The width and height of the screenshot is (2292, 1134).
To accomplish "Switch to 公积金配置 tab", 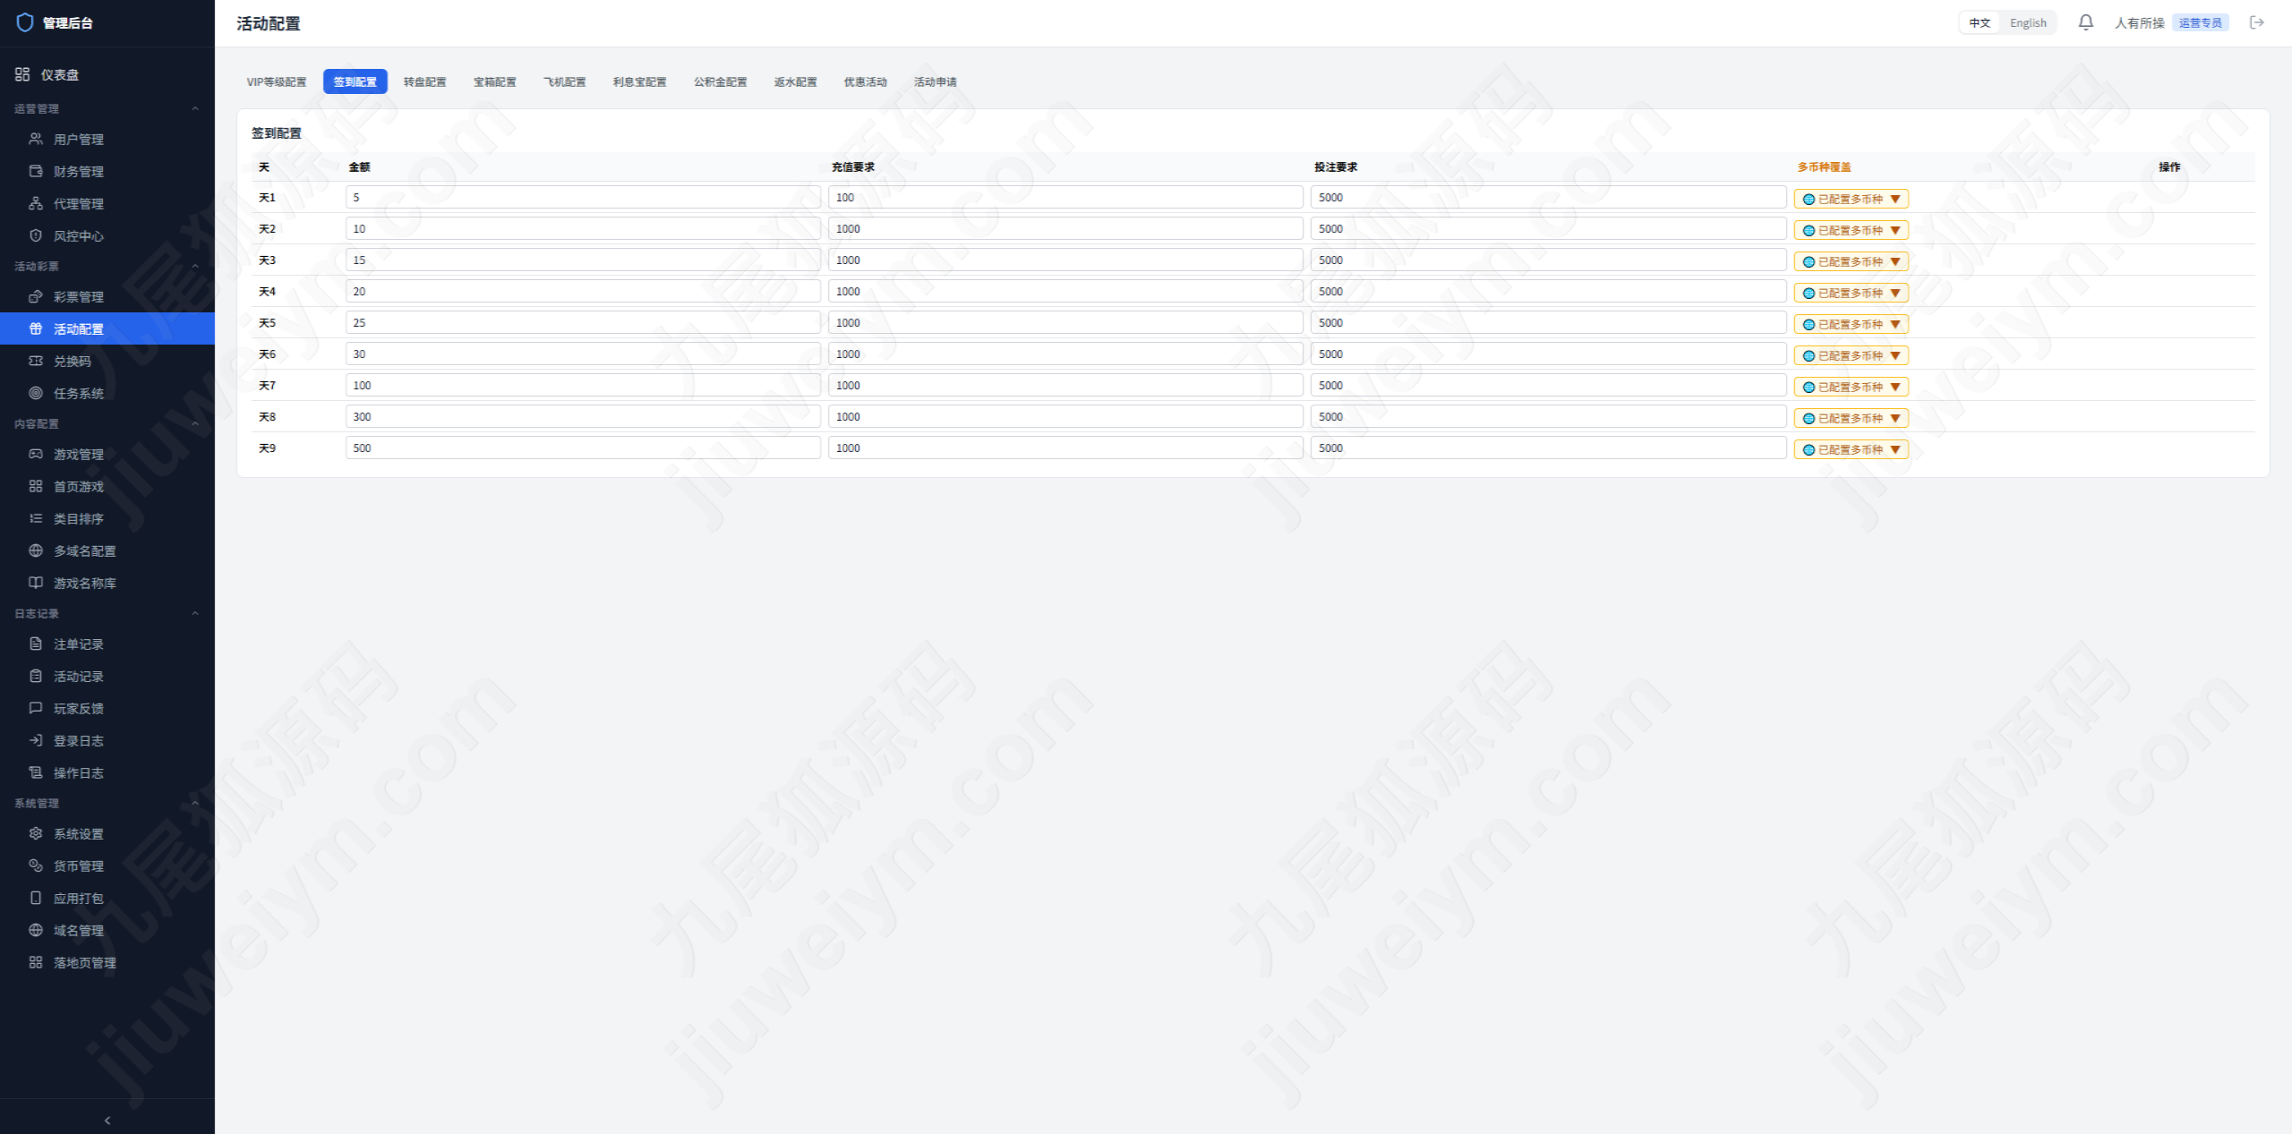I will (721, 81).
